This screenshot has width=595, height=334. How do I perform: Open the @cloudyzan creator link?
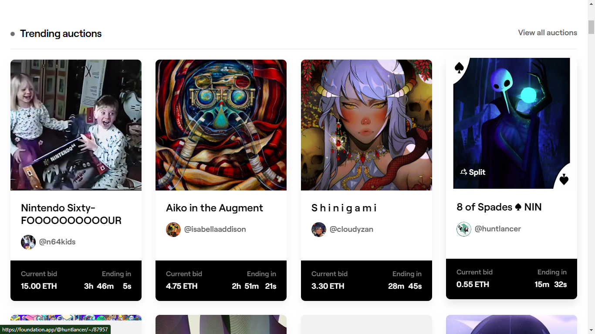(352, 229)
